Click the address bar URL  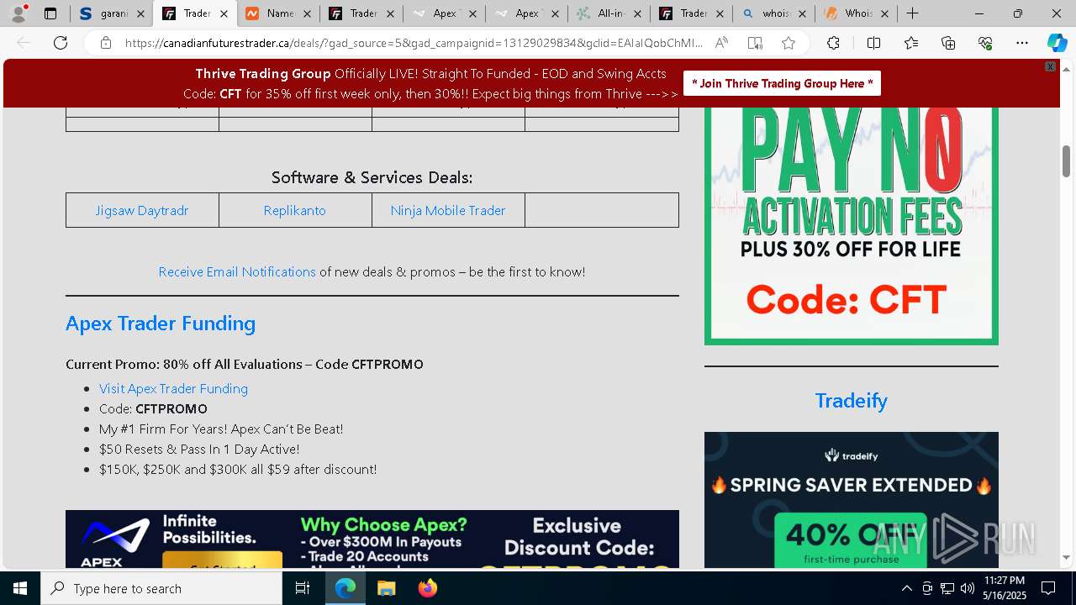pyautogui.click(x=414, y=43)
